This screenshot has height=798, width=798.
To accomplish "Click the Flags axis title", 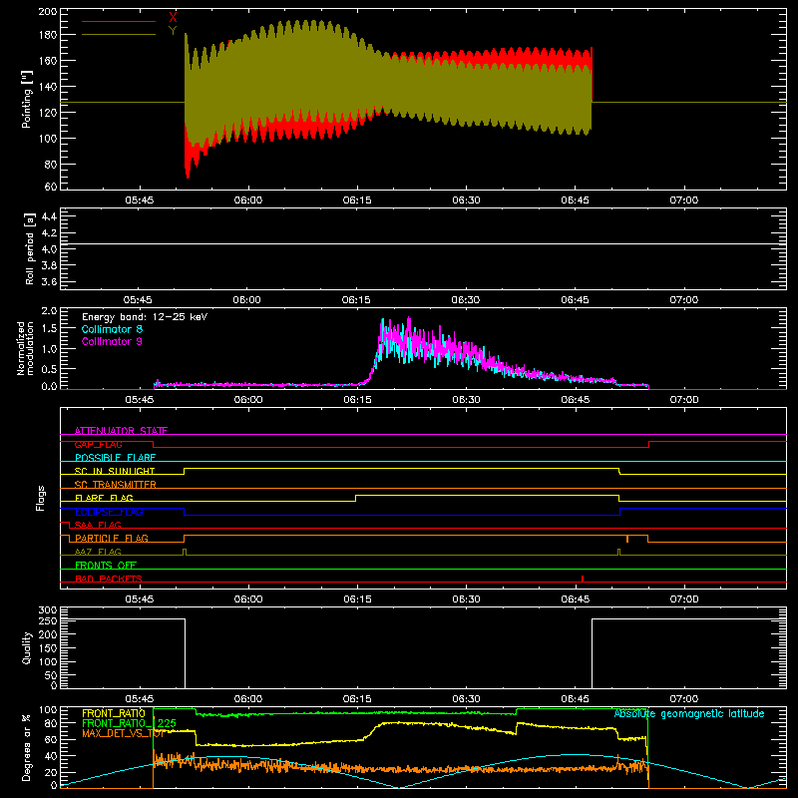I will click(41, 498).
